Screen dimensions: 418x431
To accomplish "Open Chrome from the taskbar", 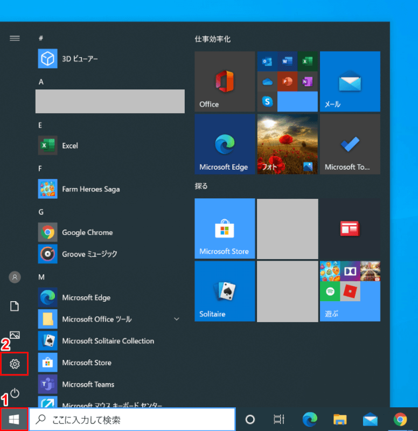I will click(x=400, y=420).
